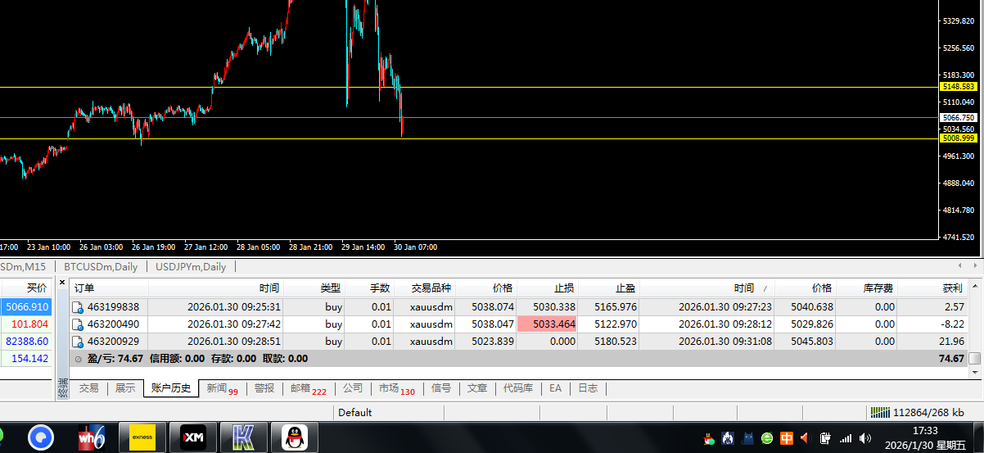
Task: Open the QQ penguin taskbar icon
Action: tap(293, 438)
